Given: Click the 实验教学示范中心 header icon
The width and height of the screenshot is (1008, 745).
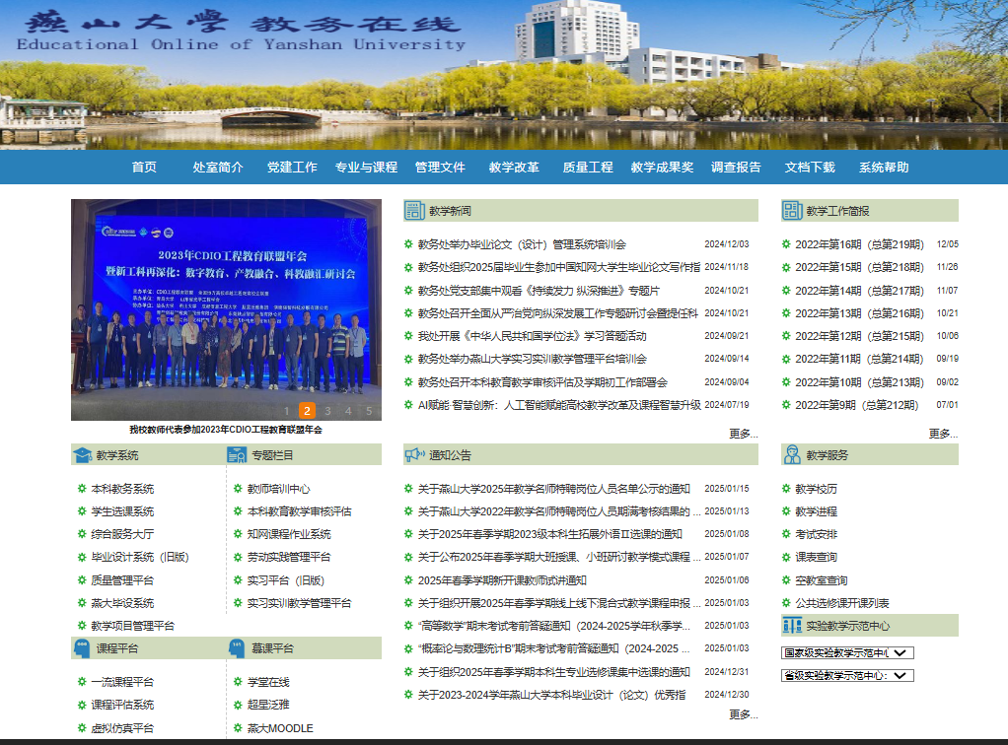Looking at the screenshot, I should (x=792, y=626).
